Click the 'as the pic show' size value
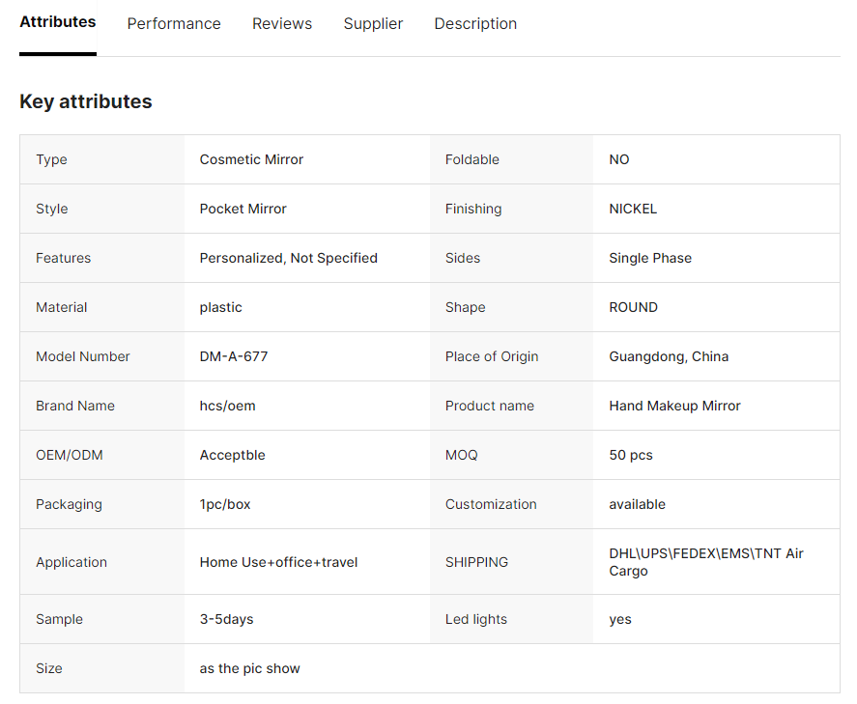 (249, 669)
